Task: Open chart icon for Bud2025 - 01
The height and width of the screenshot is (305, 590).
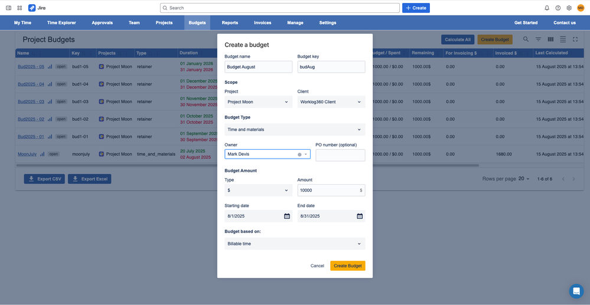Action: tap(50, 136)
